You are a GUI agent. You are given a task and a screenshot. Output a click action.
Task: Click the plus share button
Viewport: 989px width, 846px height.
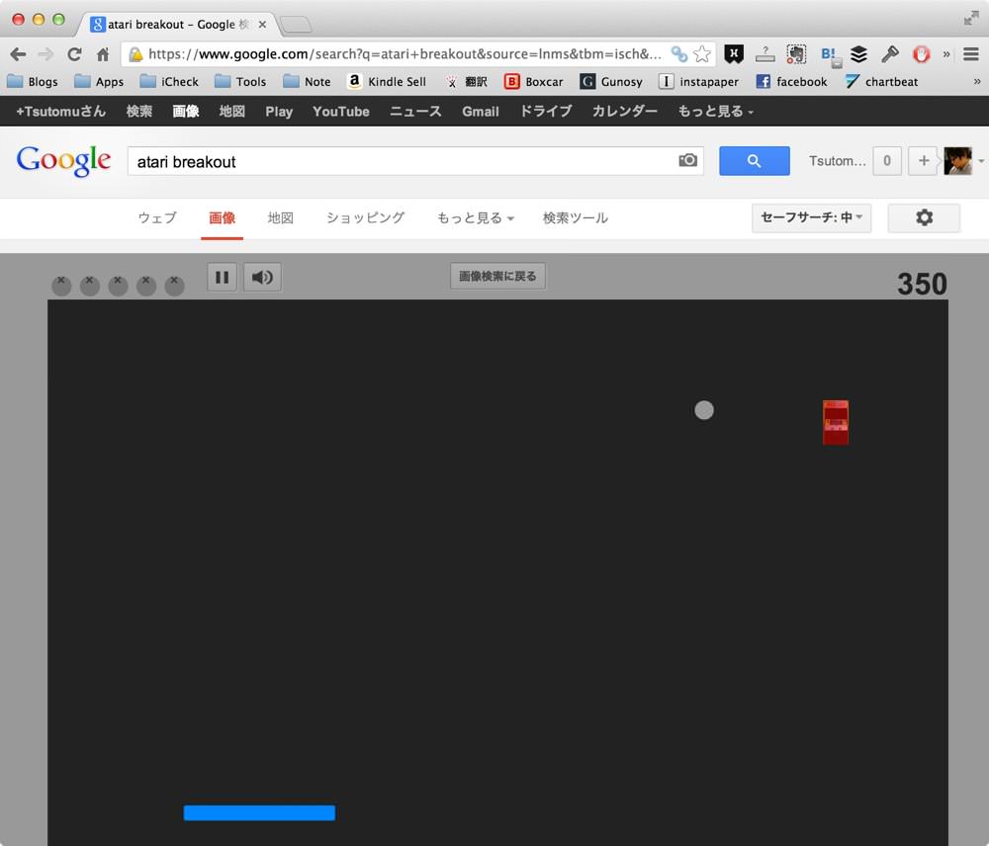point(924,161)
